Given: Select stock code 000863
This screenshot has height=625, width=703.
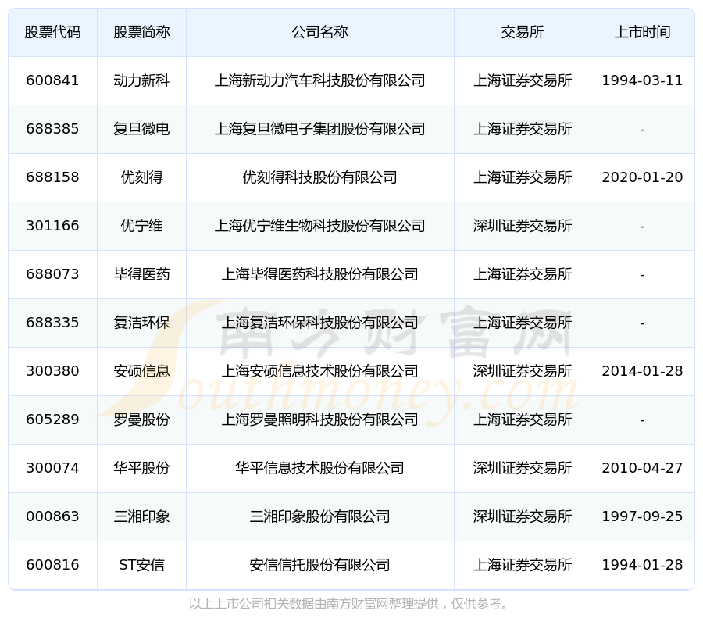Looking at the screenshot, I should pos(52,516).
